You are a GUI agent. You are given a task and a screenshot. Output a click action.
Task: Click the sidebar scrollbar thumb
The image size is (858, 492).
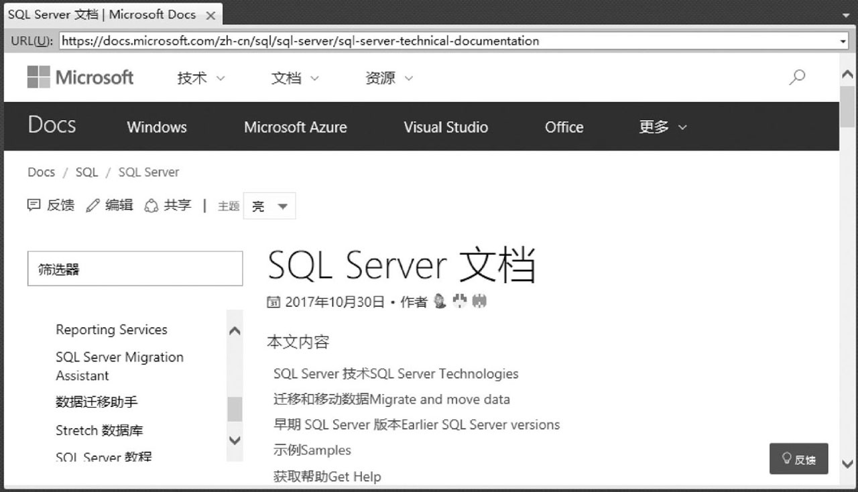point(235,409)
